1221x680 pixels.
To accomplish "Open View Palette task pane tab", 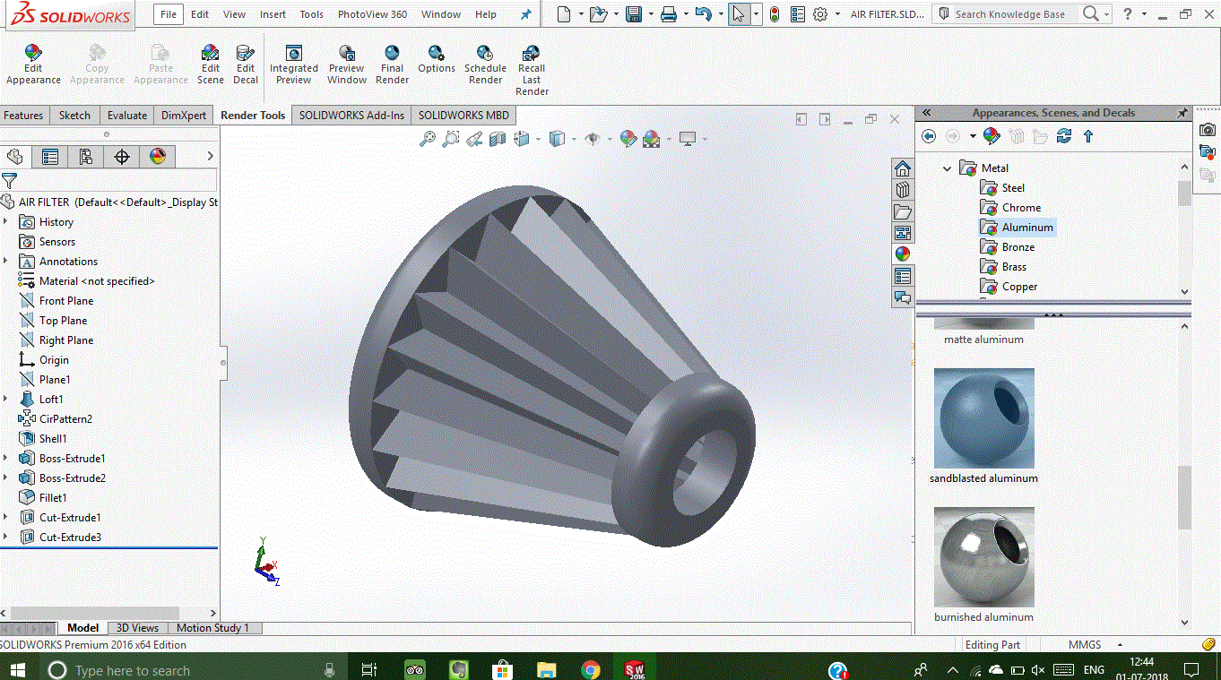I will (x=903, y=233).
